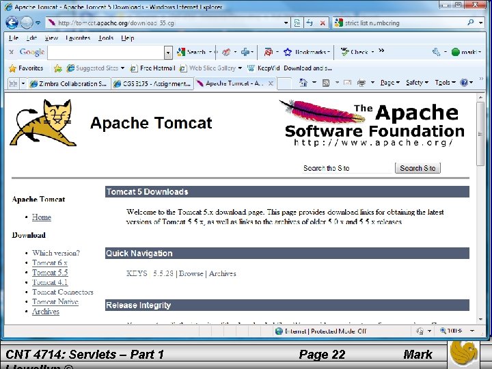Image resolution: width=492 pixels, height=369 pixels.
Task: Click the Search Site button
Action: [418, 168]
